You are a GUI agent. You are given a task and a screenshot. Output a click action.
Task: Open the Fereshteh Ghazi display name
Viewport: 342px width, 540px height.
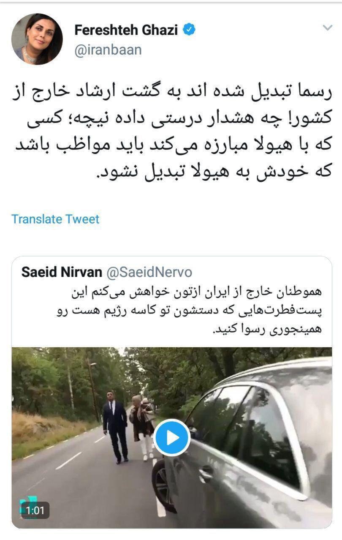[x=128, y=30]
